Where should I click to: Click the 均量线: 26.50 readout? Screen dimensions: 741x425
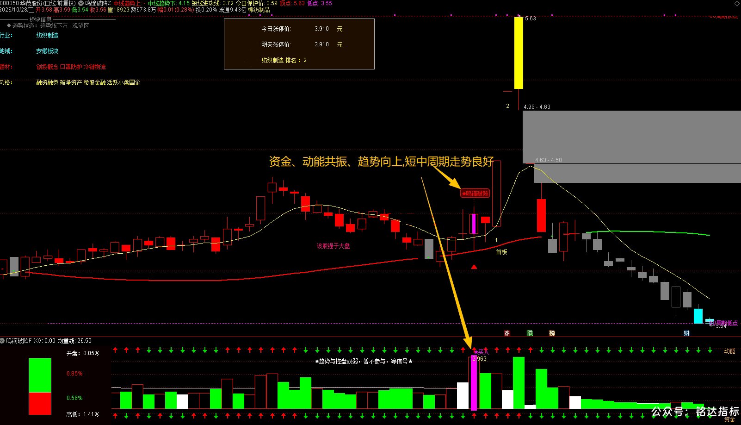(x=74, y=341)
